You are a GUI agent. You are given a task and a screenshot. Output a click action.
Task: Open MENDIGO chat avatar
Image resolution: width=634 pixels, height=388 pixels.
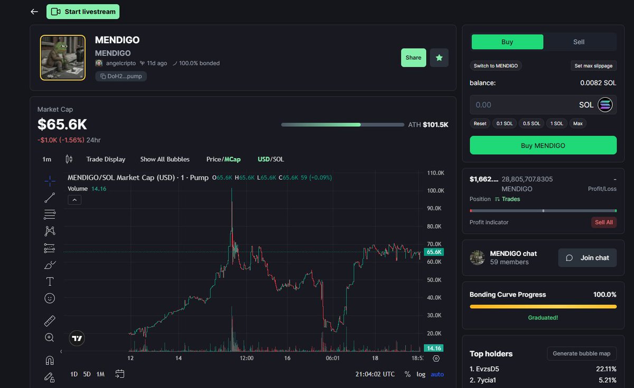point(478,257)
